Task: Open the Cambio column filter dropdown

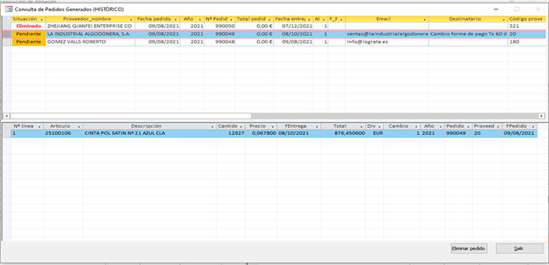Action: click(x=417, y=126)
